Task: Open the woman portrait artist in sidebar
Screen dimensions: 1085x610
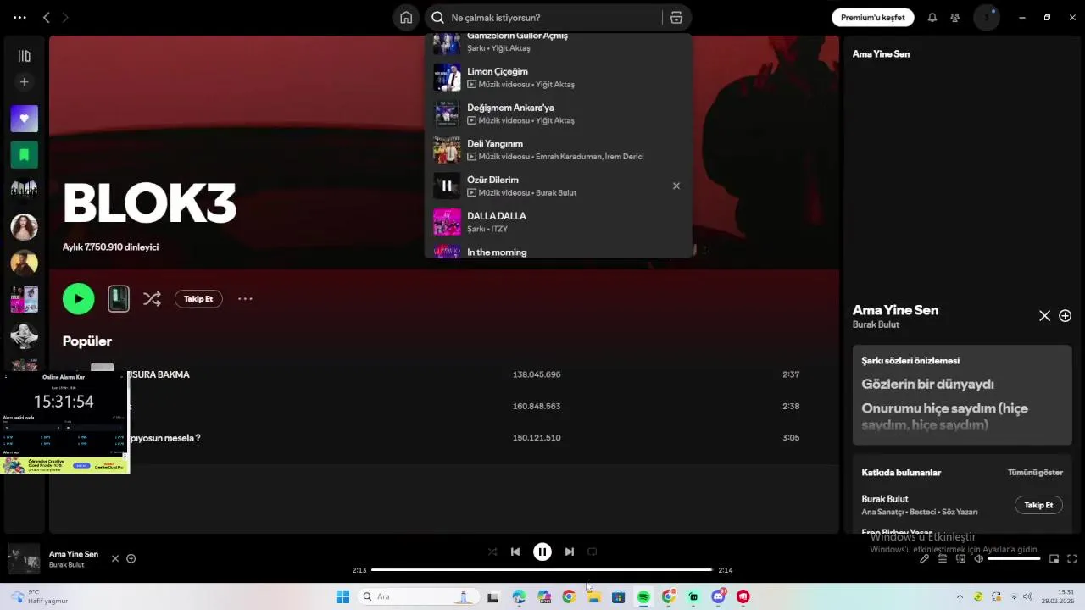Action: click(x=24, y=227)
